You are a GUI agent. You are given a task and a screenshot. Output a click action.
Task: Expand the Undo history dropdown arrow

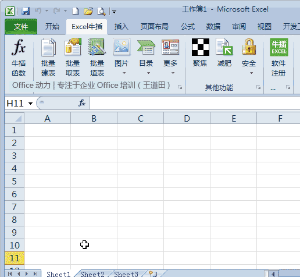tap(47, 11)
